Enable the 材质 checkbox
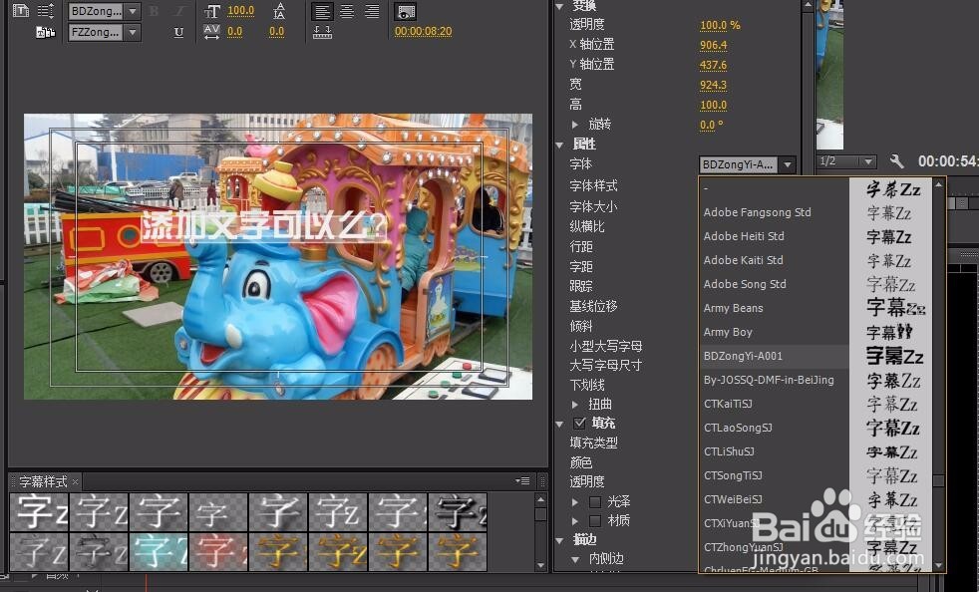 (595, 520)
